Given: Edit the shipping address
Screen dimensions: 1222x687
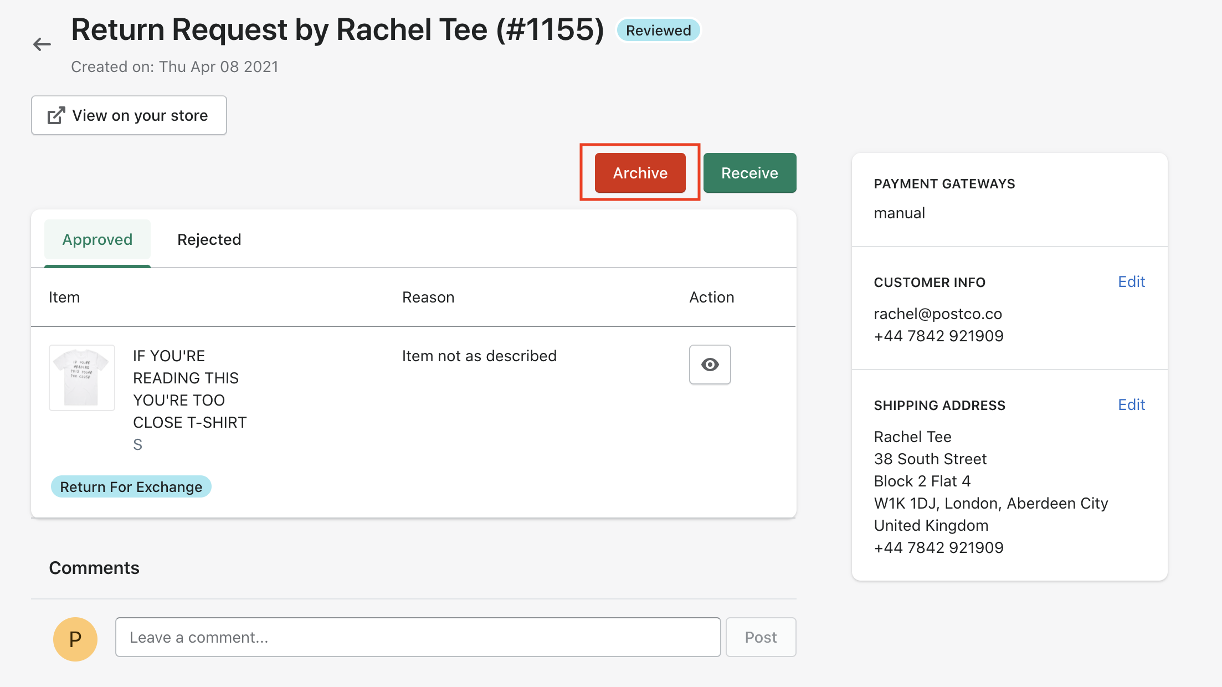Looking at the screenshot, I should click(x=1131, y=405).
